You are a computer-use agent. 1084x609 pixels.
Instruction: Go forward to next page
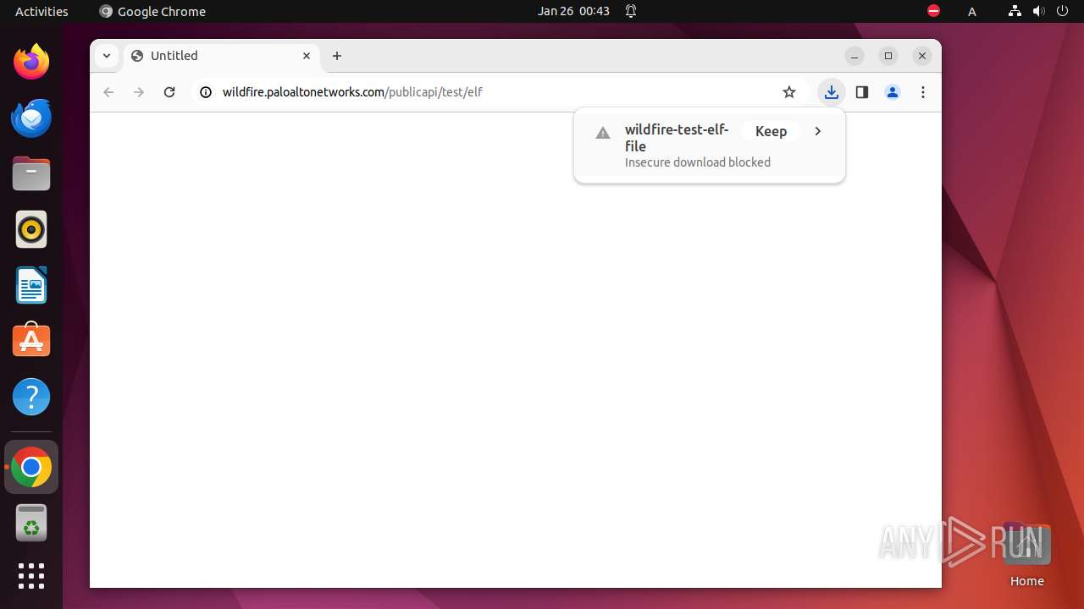pos(139,92)
